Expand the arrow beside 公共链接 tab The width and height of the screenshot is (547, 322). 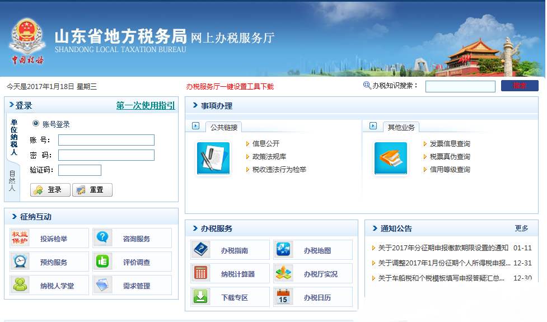[x=195, y=126]
